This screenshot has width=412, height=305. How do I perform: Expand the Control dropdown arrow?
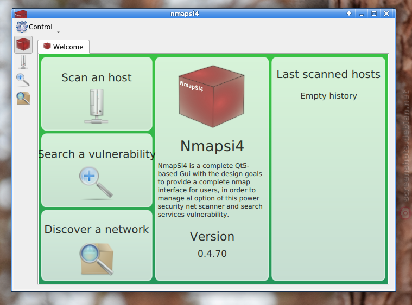[x=58, y=32]
